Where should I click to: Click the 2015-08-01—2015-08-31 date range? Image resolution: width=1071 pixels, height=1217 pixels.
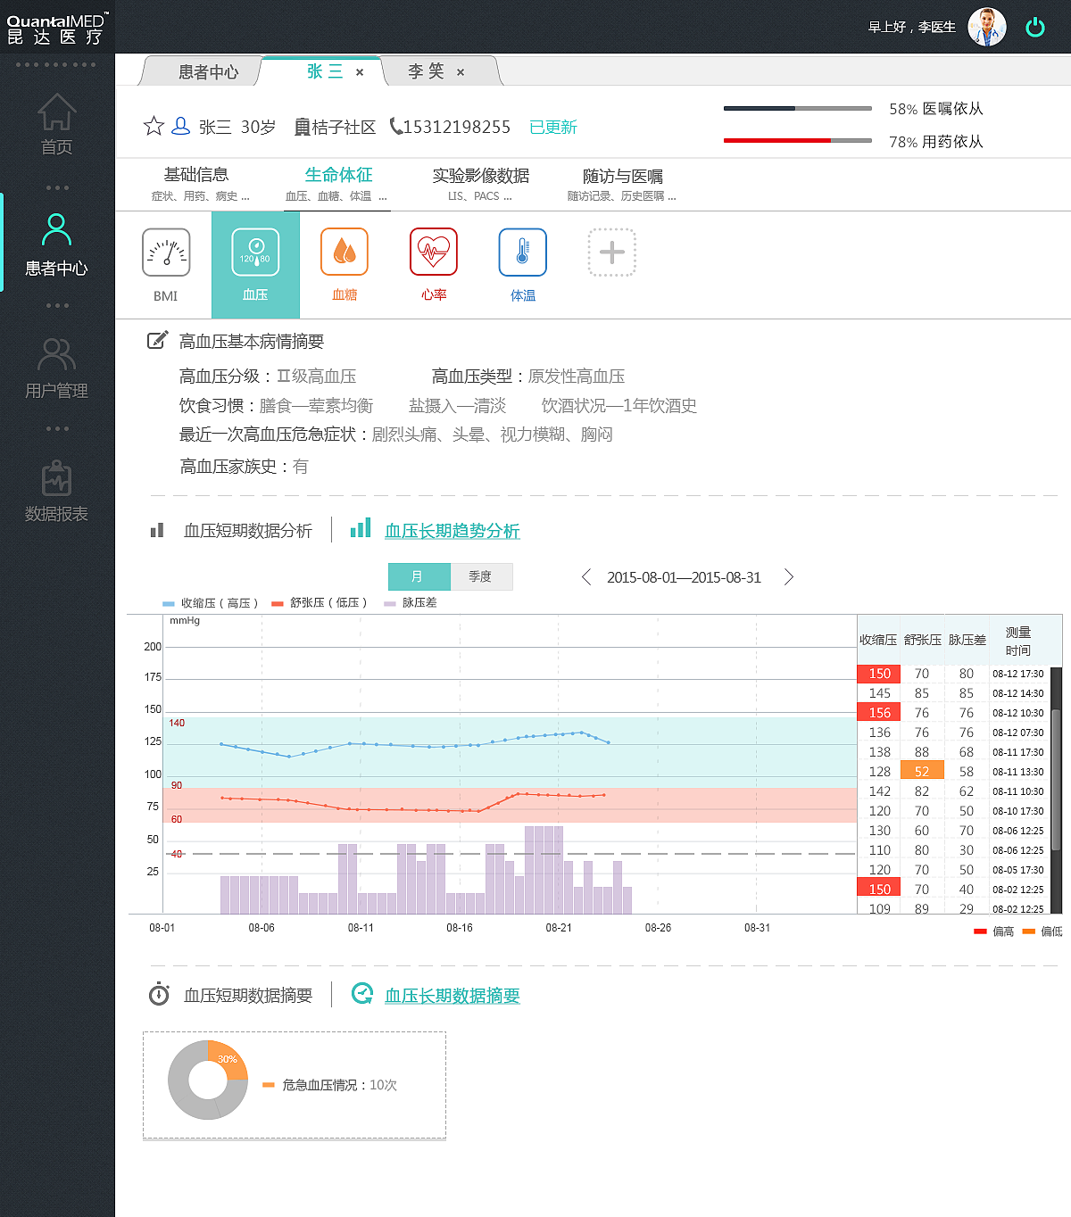(684, 577)
